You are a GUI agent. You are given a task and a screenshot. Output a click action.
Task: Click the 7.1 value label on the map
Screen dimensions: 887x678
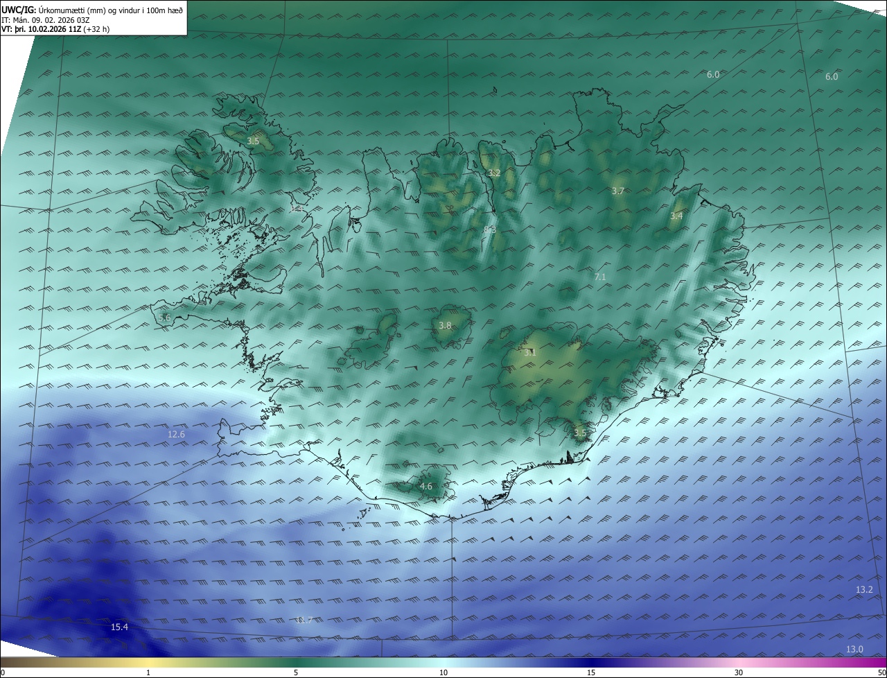coord(600,277)
